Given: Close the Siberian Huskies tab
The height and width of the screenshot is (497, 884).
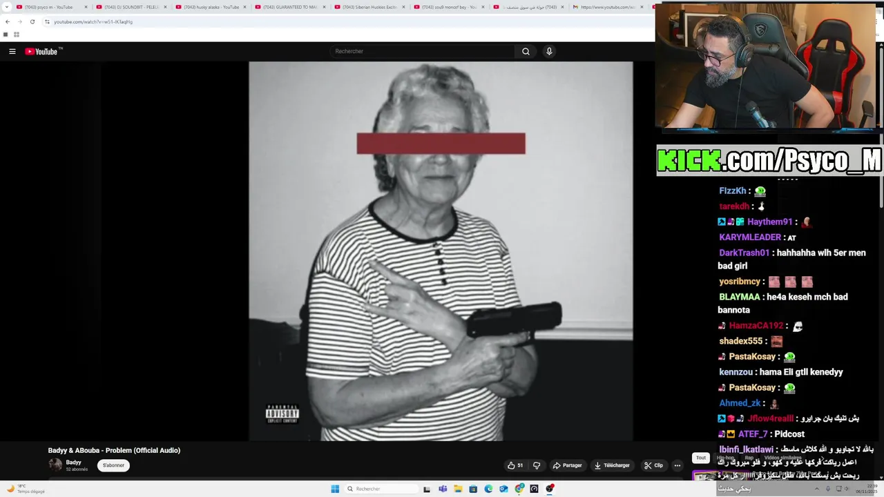Looking at the screenshot, I should click(x=403, y=7).
